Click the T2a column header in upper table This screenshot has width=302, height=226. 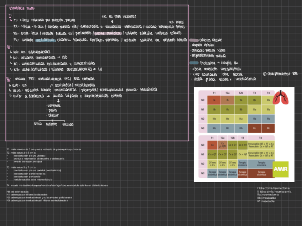pos(228,93)
